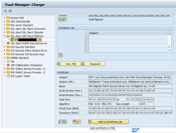Click the lock icon beside the red delete icon
Viewport: 176px width, 133px height.
[x=79, y=121]
